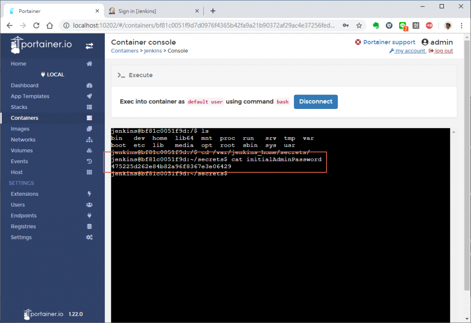Click the terminal scroll-up arrow
Image resolution: width=471 pixels, height=323 pixels.
454,132
